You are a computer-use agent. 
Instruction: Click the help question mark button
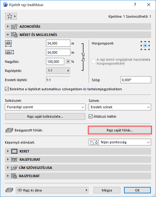pos(135,5)
